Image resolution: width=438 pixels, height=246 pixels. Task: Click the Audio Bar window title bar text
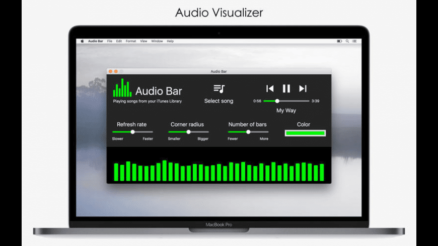coord(218,72)
